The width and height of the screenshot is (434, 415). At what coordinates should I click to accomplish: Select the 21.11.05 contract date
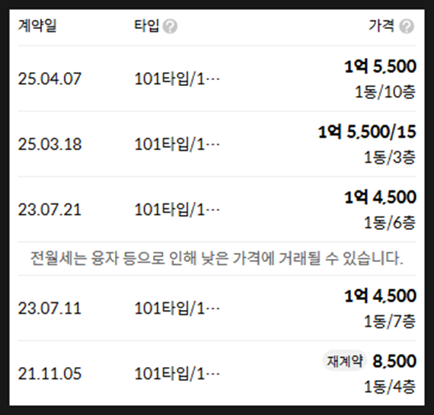pos(49,373)
